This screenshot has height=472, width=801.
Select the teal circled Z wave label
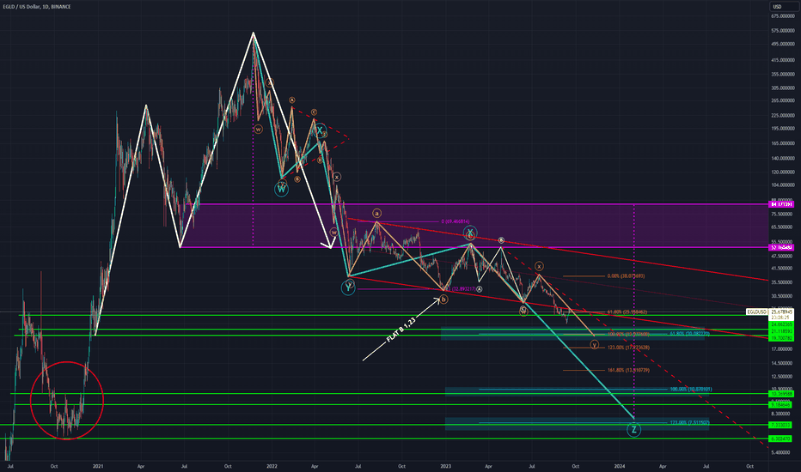pos(633,430)
